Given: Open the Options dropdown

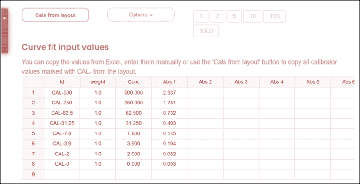Looking at the screenshot, I should click(141, 15).
